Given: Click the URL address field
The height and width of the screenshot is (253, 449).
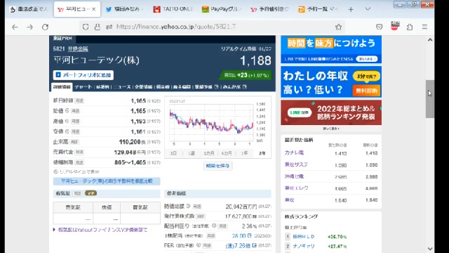Looking at the screenshot, I should (x=212, y=27).
